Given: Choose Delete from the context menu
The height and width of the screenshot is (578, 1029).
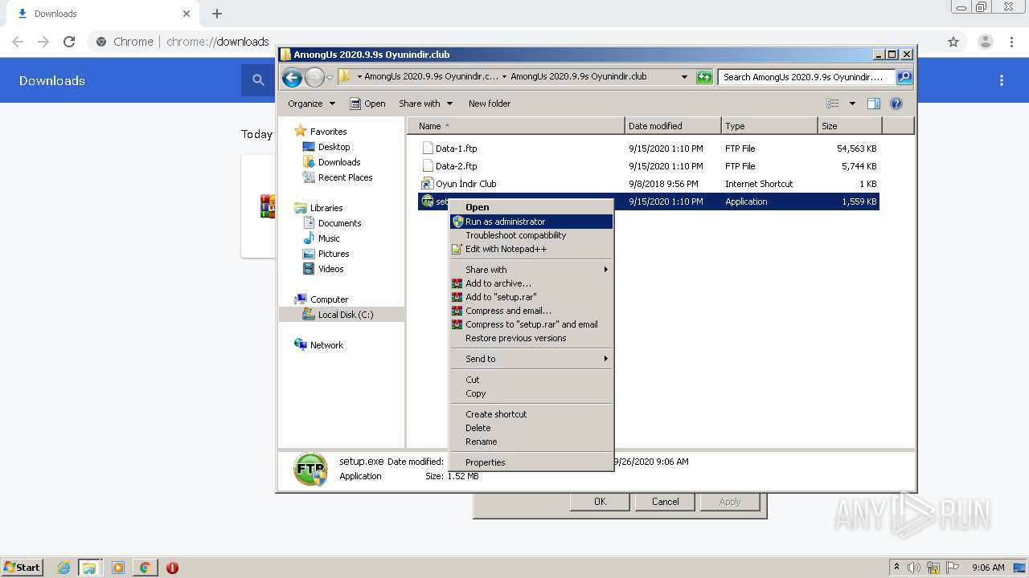Looking at the screenshot, I should click(531, 428).
